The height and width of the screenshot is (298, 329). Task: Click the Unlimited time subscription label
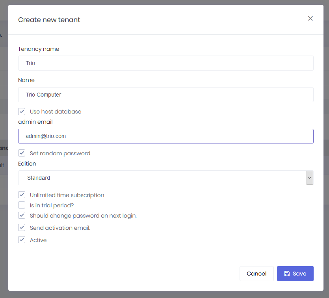pos(67,195)
